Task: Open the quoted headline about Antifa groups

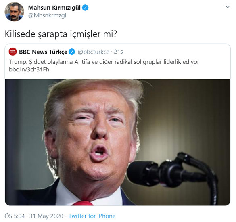Action: coord(104,62)
